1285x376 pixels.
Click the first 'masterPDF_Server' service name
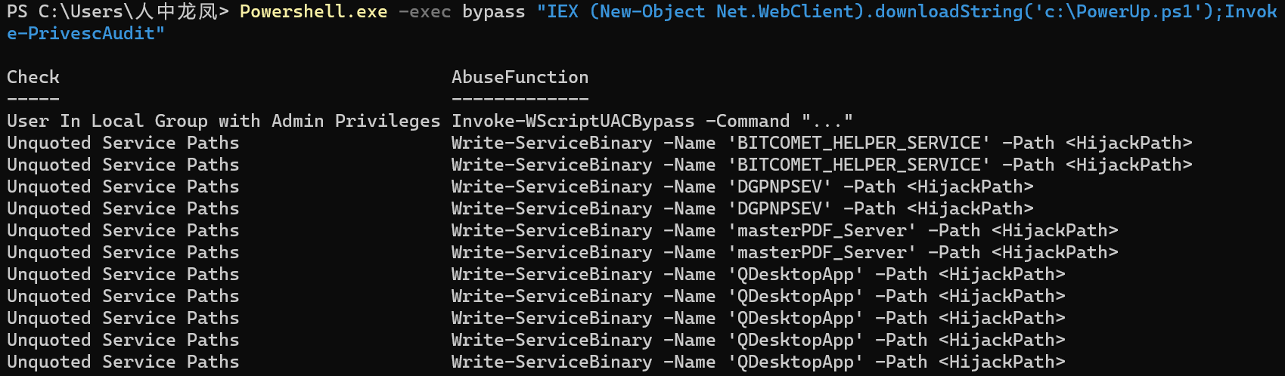click(x=821, y=230)
